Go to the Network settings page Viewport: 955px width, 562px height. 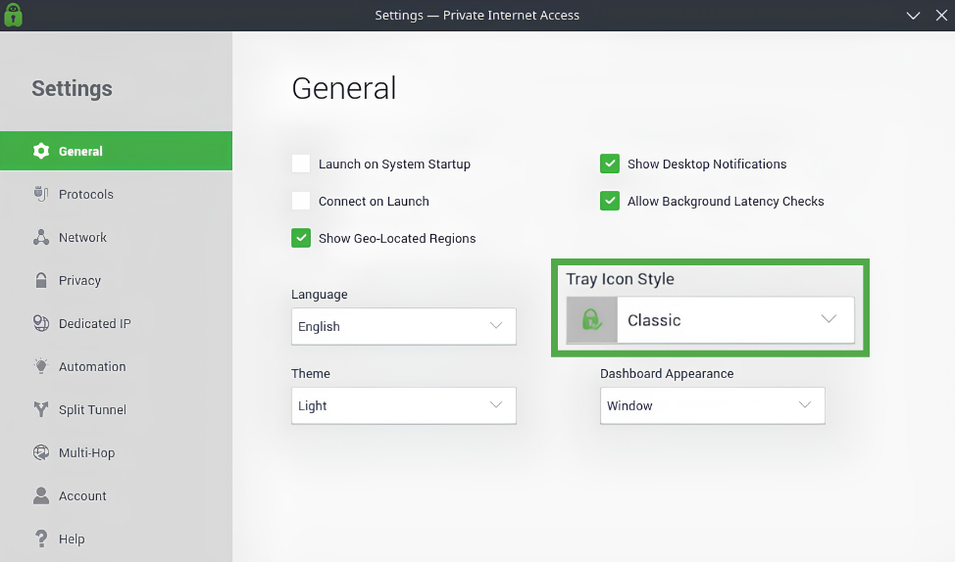[x=116, y=237]
